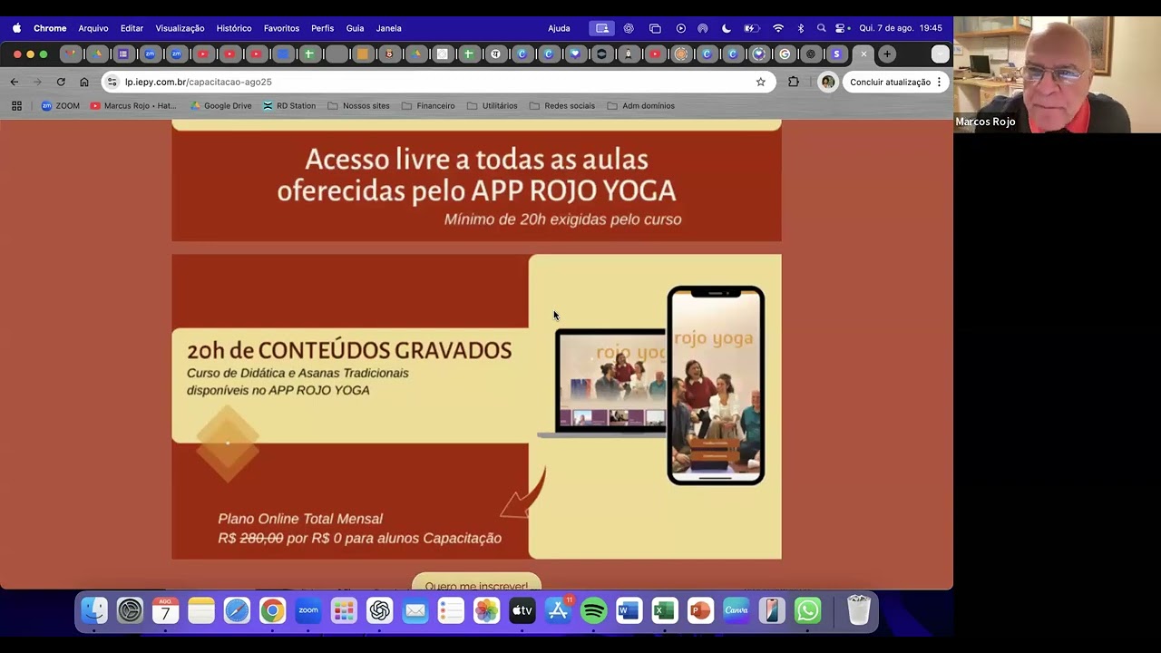Viewport: 1161px width, 653px height.
Task: Open Marcus Rojo YouTube bookmark
Action: 133,106
